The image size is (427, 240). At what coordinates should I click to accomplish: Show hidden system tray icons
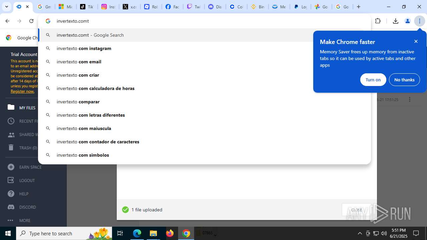click(x=360, y=233)
